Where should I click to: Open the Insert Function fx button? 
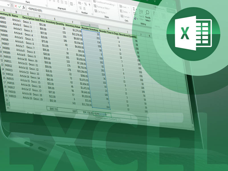point(24,7)
